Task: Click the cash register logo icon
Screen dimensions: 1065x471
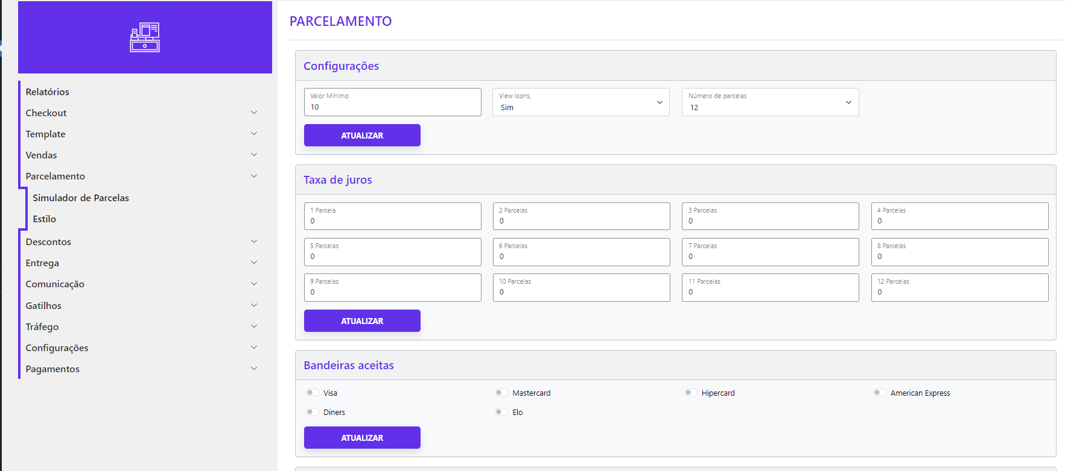Action: point(145,37)
